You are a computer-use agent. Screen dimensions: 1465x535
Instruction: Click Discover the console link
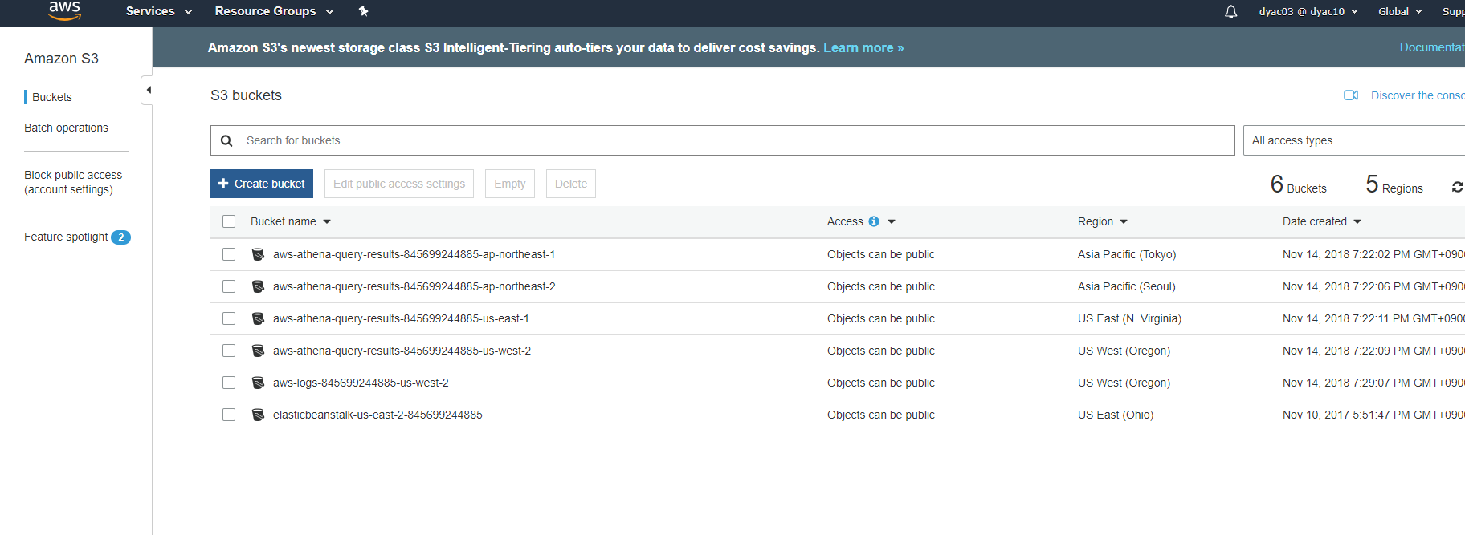(1418, 95)
